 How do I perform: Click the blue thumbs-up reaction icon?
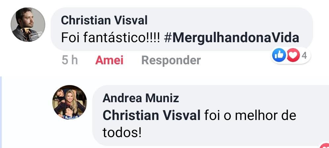pos(279,55)
